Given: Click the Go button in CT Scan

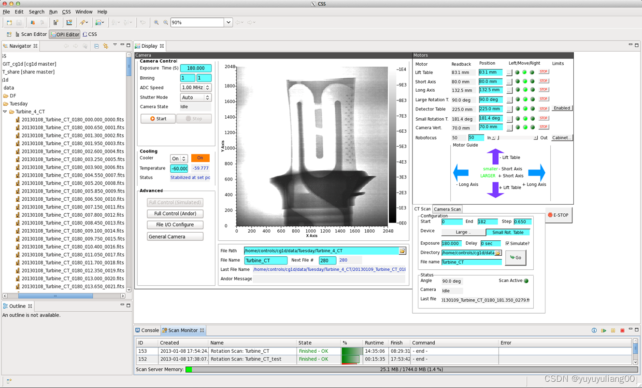Looking at the screenshot, I should coord(515,257).
